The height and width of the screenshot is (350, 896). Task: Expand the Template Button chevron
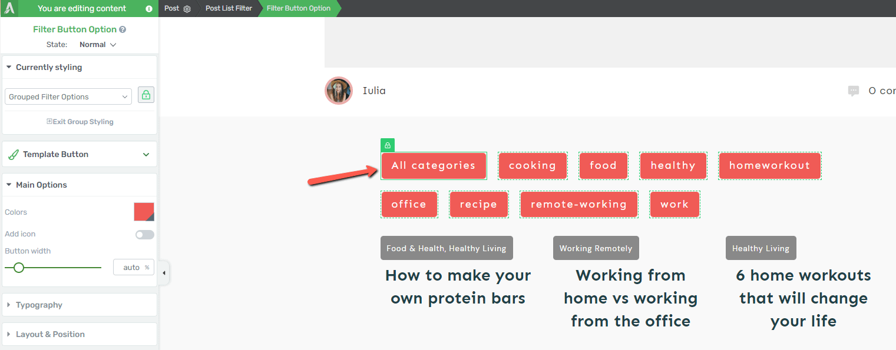[146, 155]
